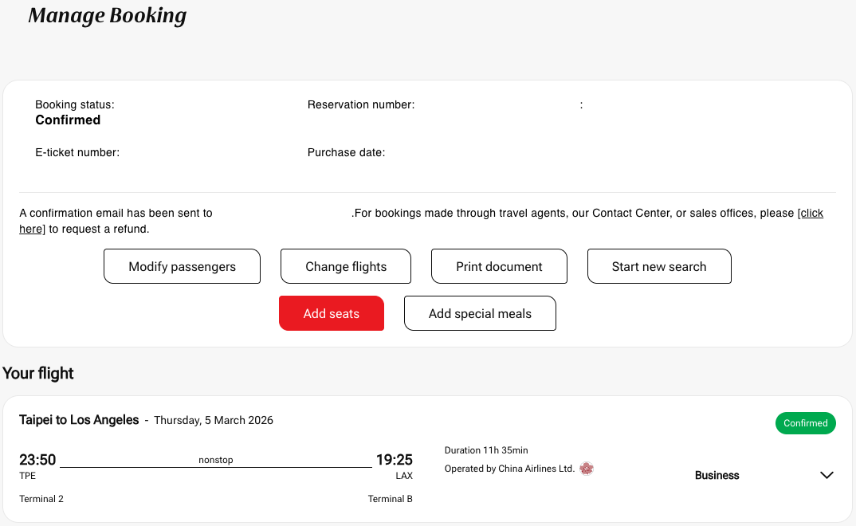The width and height of the screenshot is (856, 526).
Task: Click the red Add seats button
Action: [x=332, y=313]
